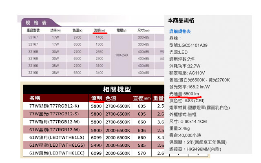
Task: Select 外框樣式:無框 line
Action: [x=183, y=115]
